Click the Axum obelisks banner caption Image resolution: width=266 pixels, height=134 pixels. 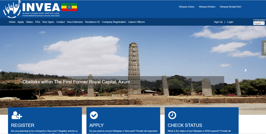point(76,82)
